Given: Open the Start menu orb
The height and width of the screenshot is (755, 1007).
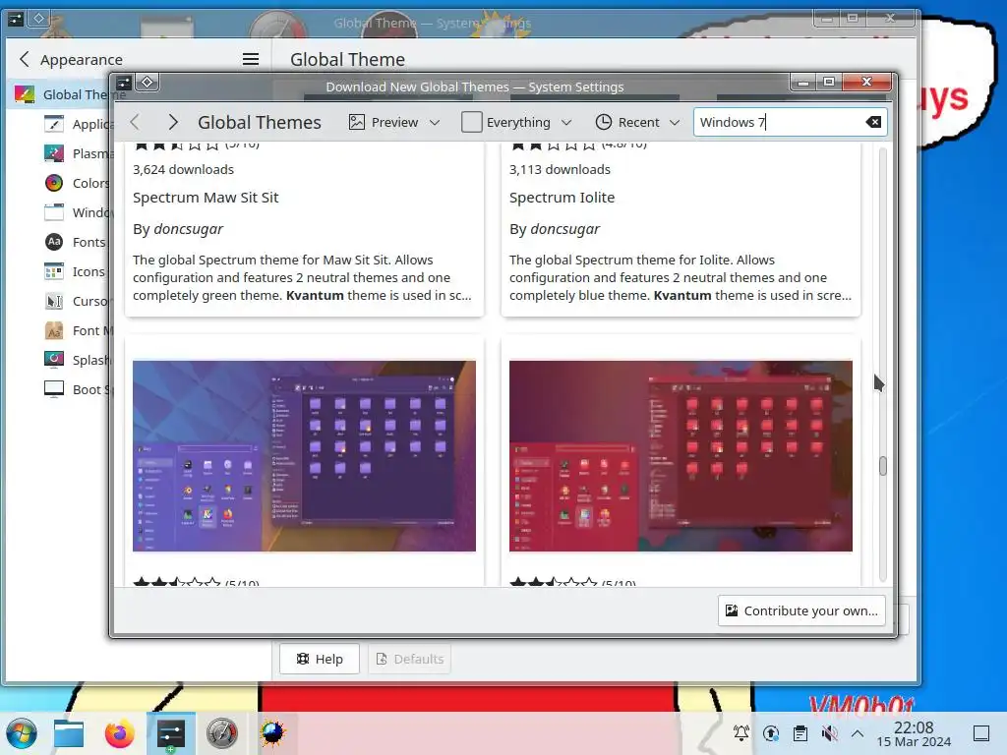Looking at the screenshot, I should click(22, 732).
